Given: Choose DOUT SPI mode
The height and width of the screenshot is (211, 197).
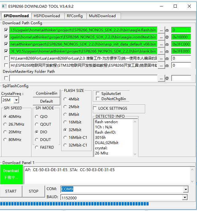Looking at the screenshot, I should (x=43, y=139).
